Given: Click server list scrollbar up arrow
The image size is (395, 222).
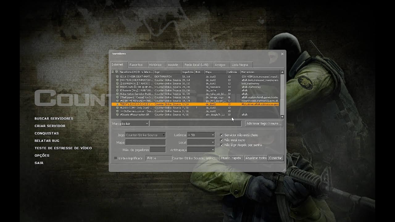Looking at the screenshot, I should pyautogui.click(x=282, y=72).
